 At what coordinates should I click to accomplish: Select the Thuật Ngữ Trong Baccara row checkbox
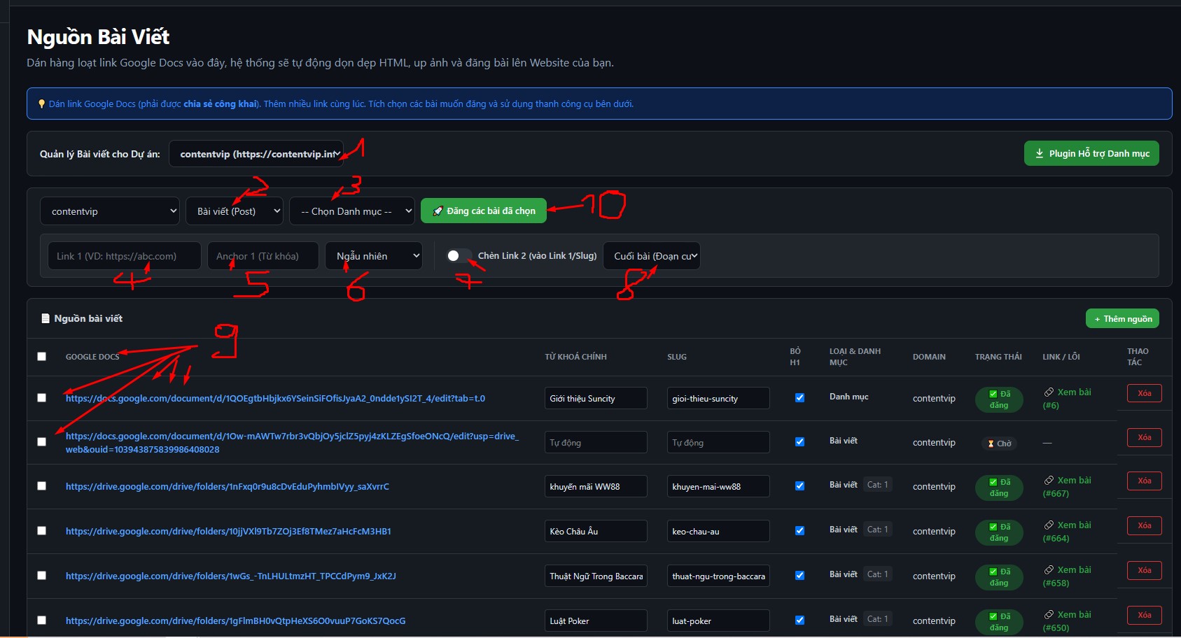[x=42, y=576]
